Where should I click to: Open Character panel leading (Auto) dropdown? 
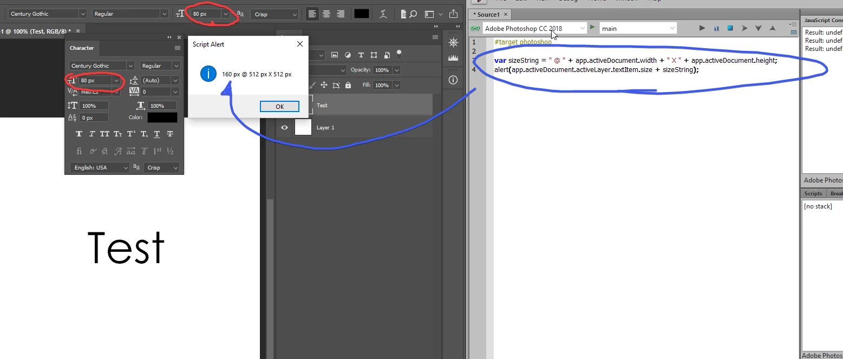pos(175,80)
